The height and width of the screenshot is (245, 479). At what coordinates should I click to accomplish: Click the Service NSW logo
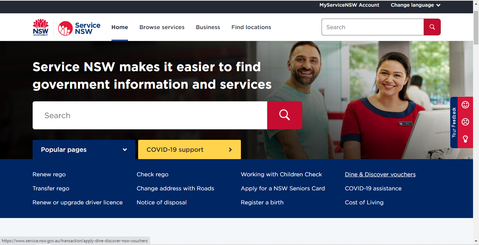click(x=79, y=28)
